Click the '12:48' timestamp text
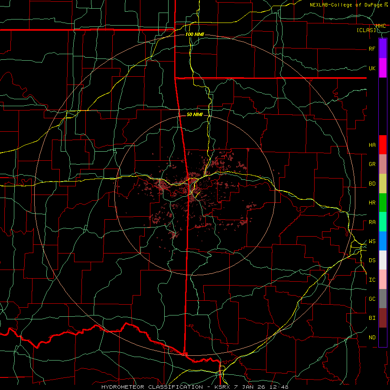The width and height of the screenshot is (390, 390). click(278, 387)
